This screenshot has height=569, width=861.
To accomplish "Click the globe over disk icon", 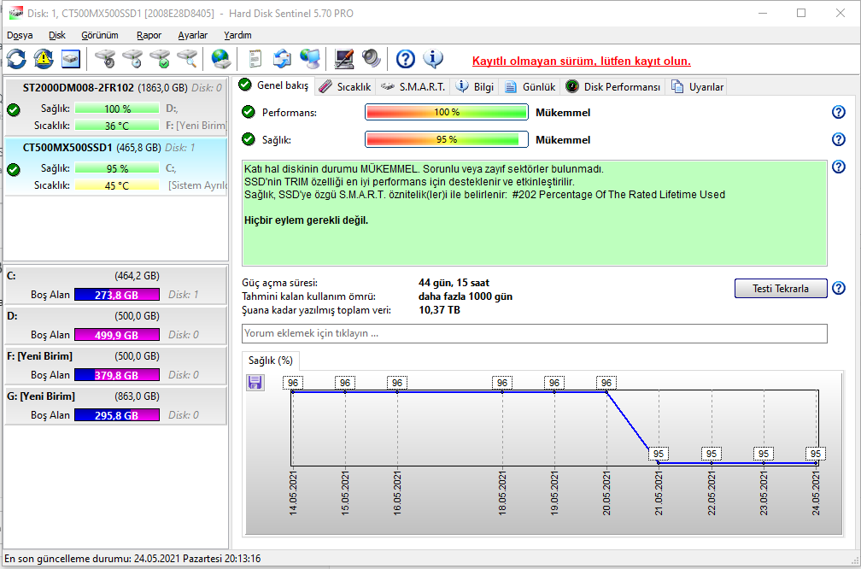I will [220, 59].
